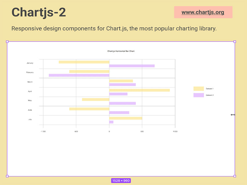The width and height of the screenshot is (247, 185).
Task: Select the top-left frame resize handle
Action: coord(7,42)
